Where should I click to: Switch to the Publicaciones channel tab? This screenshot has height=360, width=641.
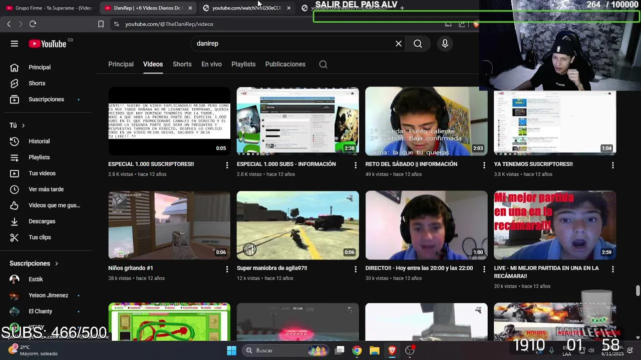click(285, 64)
